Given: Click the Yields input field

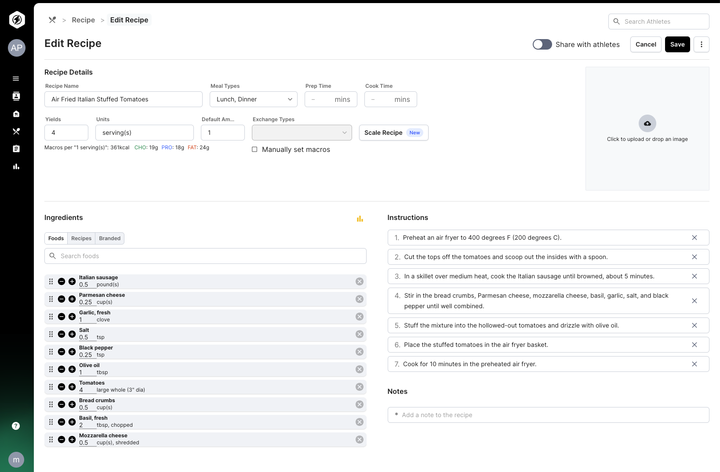Looking at the screenshot, I should pos(66,133).
